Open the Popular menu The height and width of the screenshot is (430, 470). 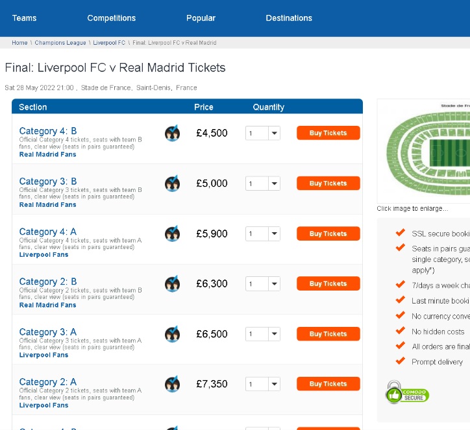(x=201, y=18)
